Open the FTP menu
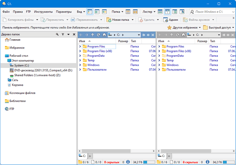 click(28, 11)
